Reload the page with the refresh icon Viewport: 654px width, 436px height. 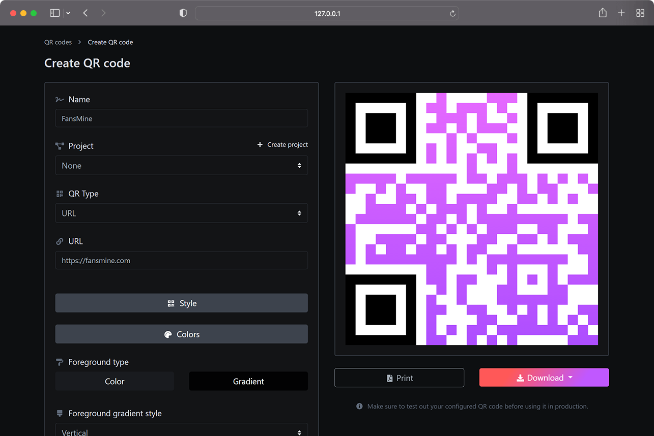pyautogui.click(x=452, y=14)
